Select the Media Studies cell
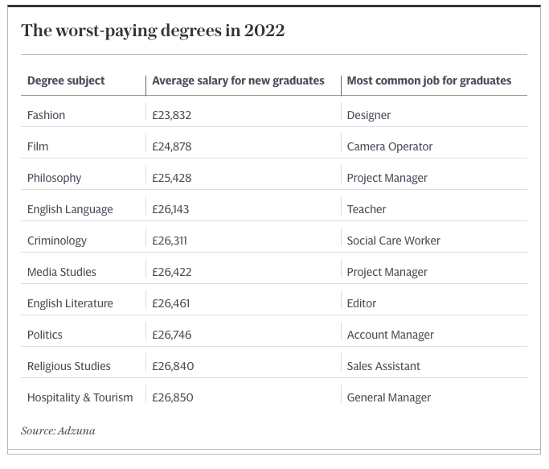Viewport: 549px width, 469px height. pos(62,272)
